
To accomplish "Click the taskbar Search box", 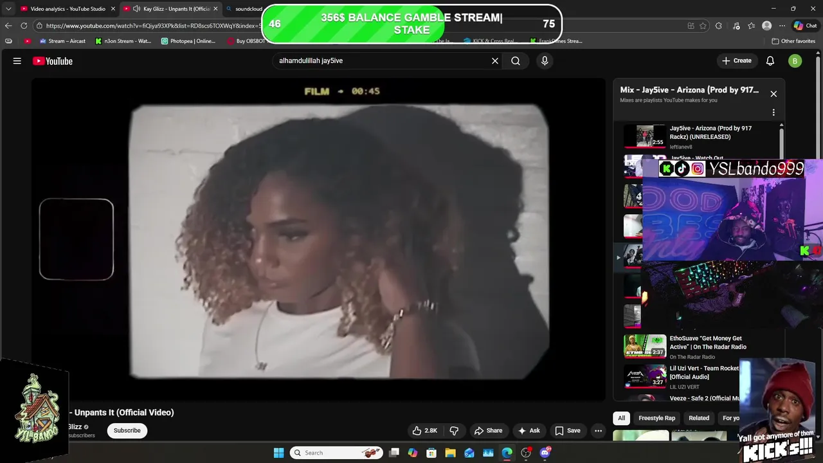I will pyautogui.click(x=336, y=453).
